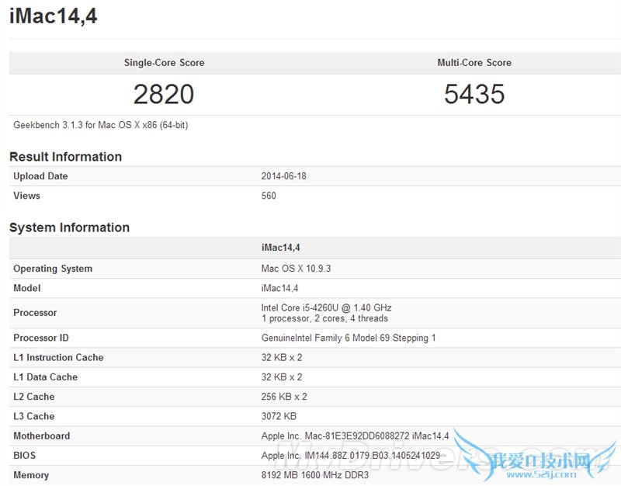Click the date value 2014-06-18
The image size is (621, 486).
283,176
